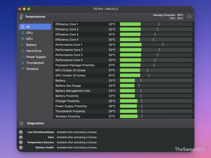Open the Battery category label
Image resolution: width=211 pixels, height=158 pixels.
(x=31, y=45)
